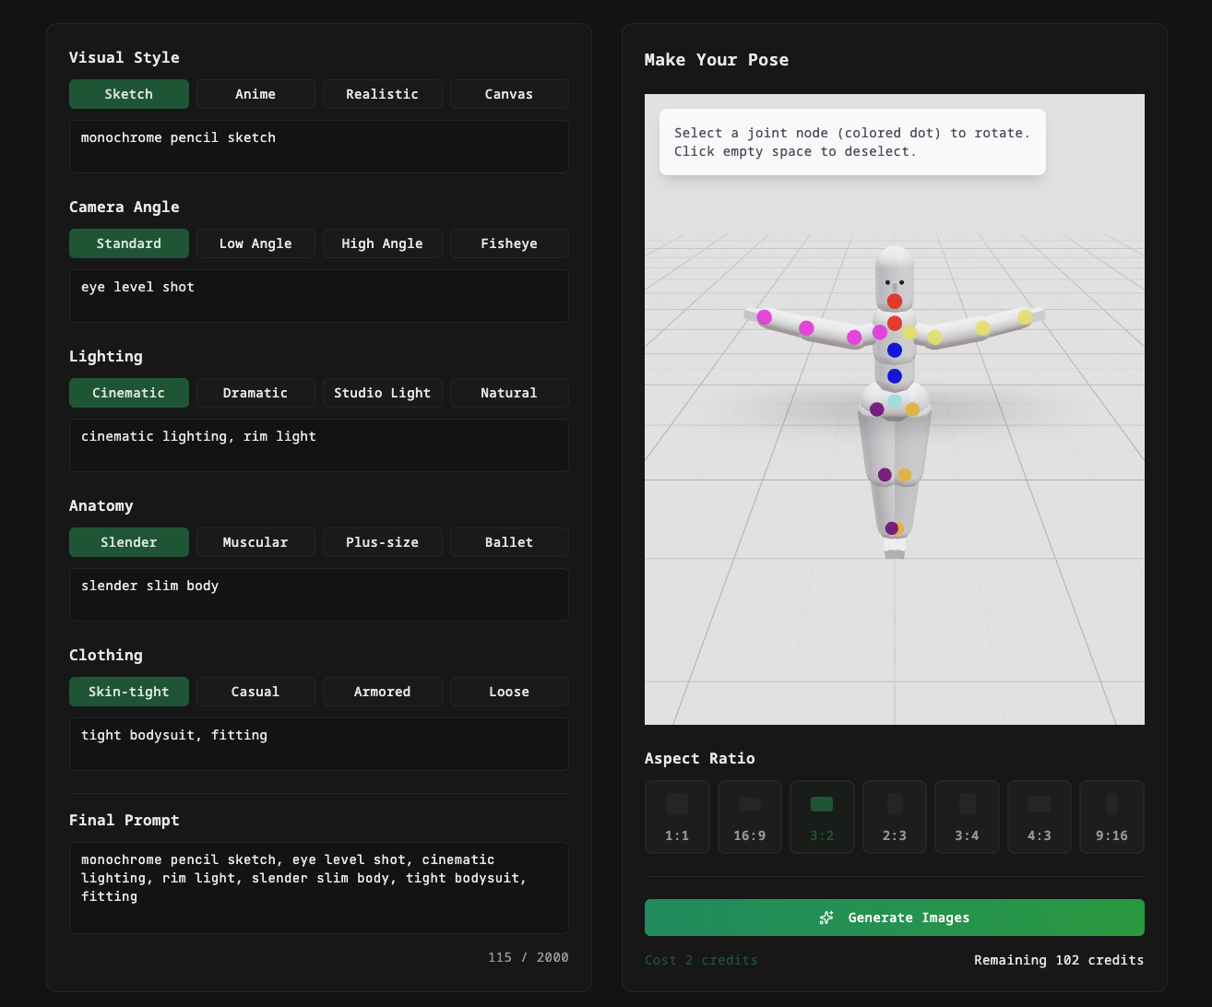Enable the Armored clothing option
Image resolution: width=1212 pixels, height=1007 pixels.
[382, 691]
